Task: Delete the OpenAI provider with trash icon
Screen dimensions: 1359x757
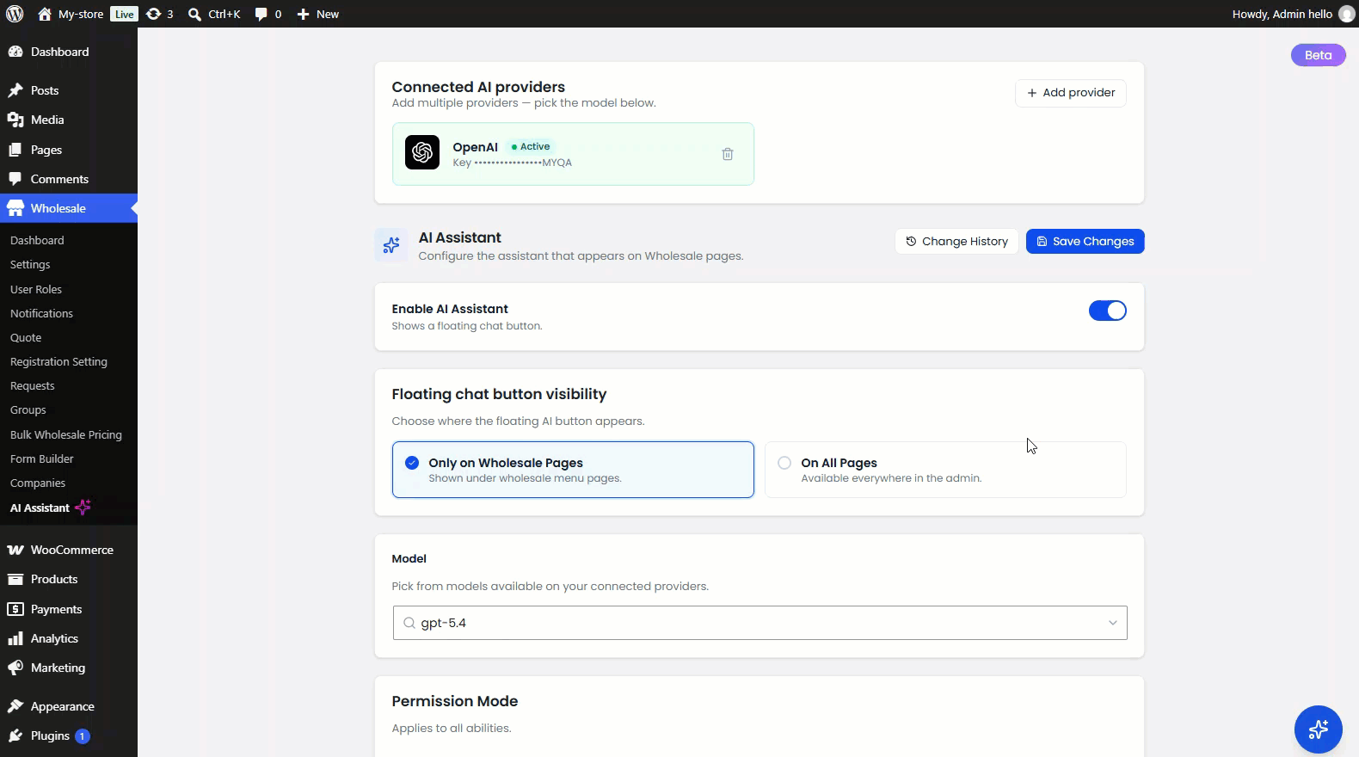Action: click(x=728, y=154)
